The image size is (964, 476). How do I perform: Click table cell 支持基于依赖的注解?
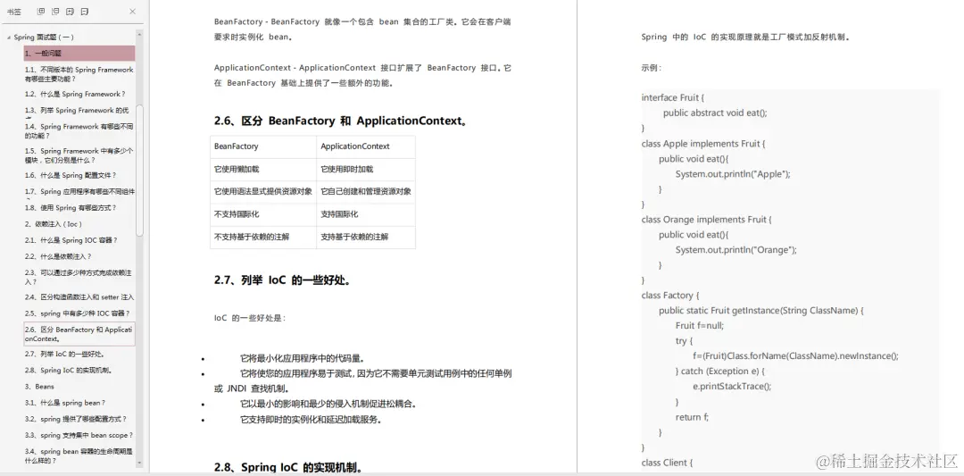pyautogui.click(x=366, y=237)
